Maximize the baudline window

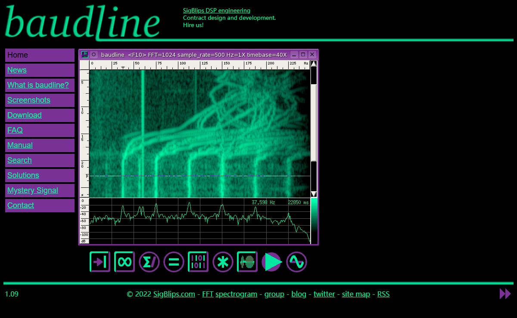pyautogui.click(x=303, y=55)
